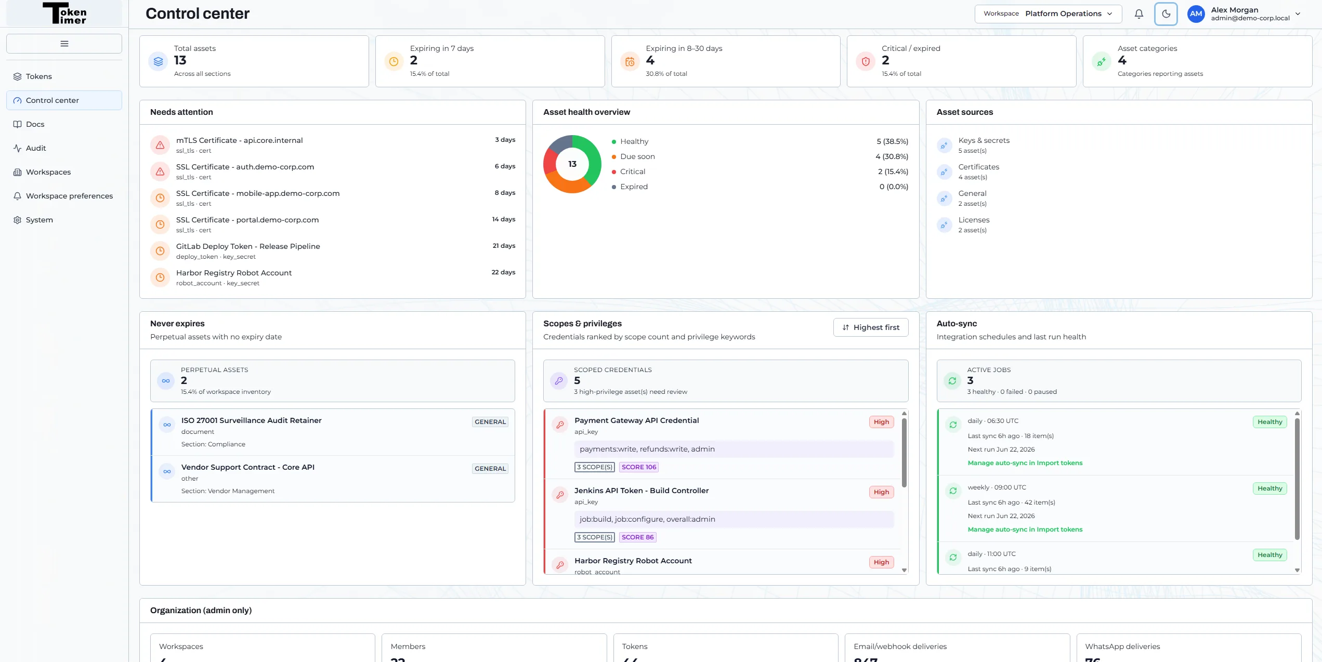Click the Asset categories plug icon

tap(1102, 61)
